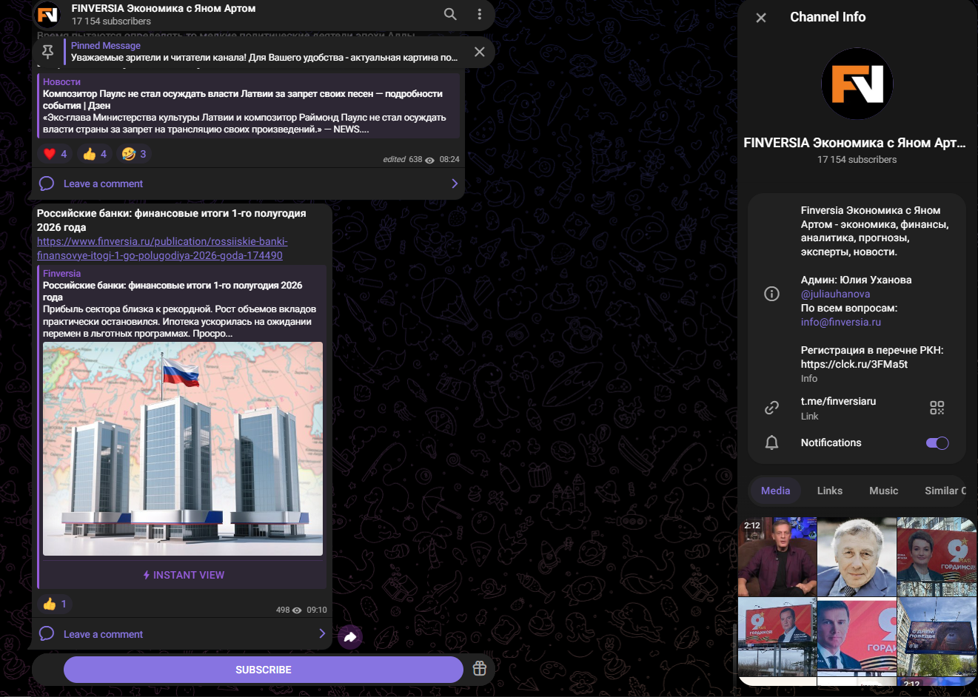Open the dark billboard photo thumbnail, second row
Image resolution: width=978 pixels, height=697 pixels.
937,636
